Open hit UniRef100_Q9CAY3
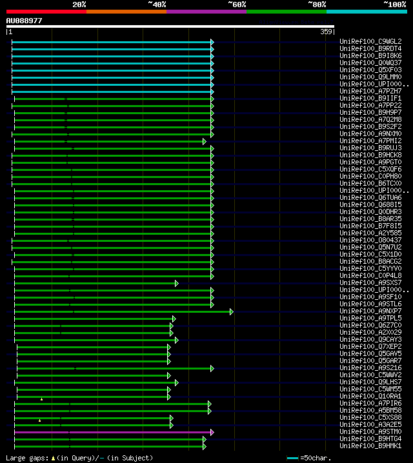413x463 pixels. click(370, 339)
